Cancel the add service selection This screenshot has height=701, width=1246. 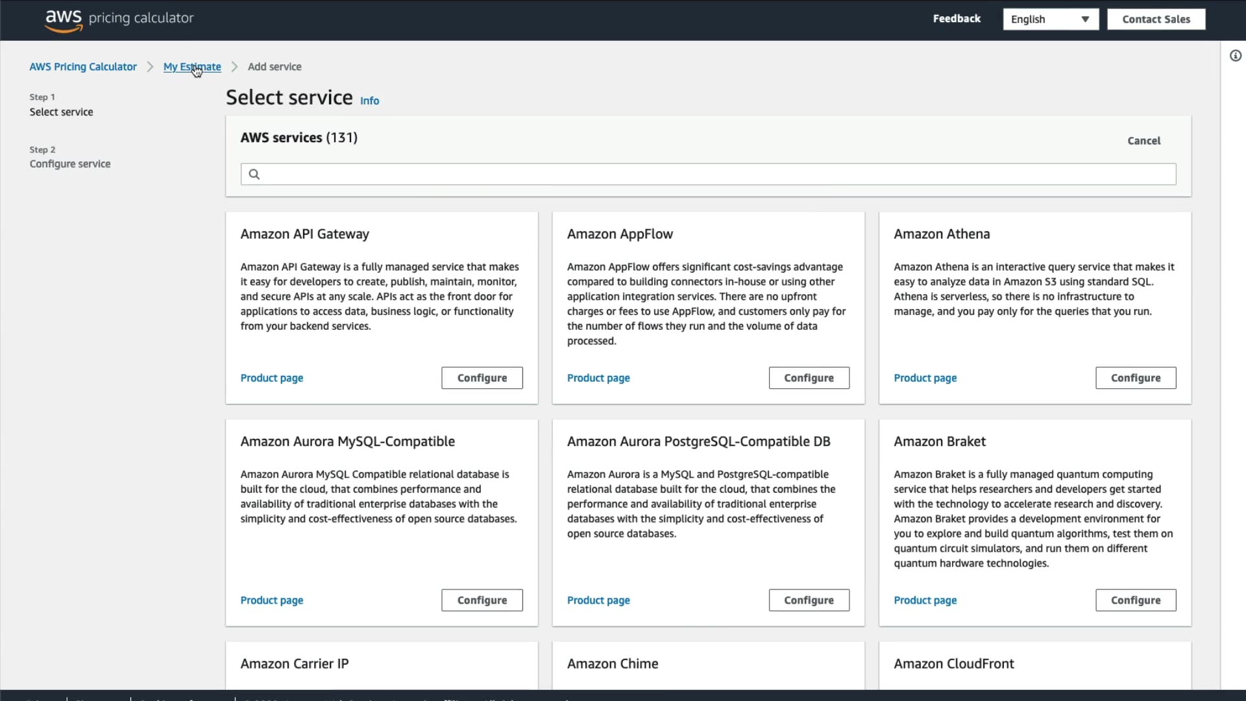[1143, 141]
